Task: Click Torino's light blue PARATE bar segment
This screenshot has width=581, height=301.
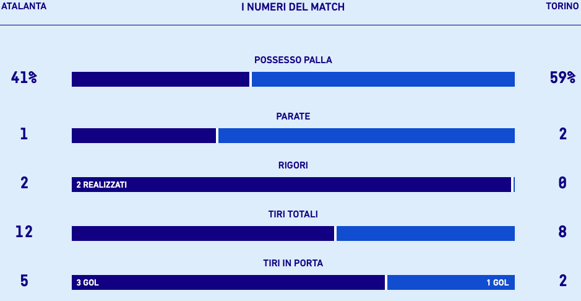Action: [366, 136]
